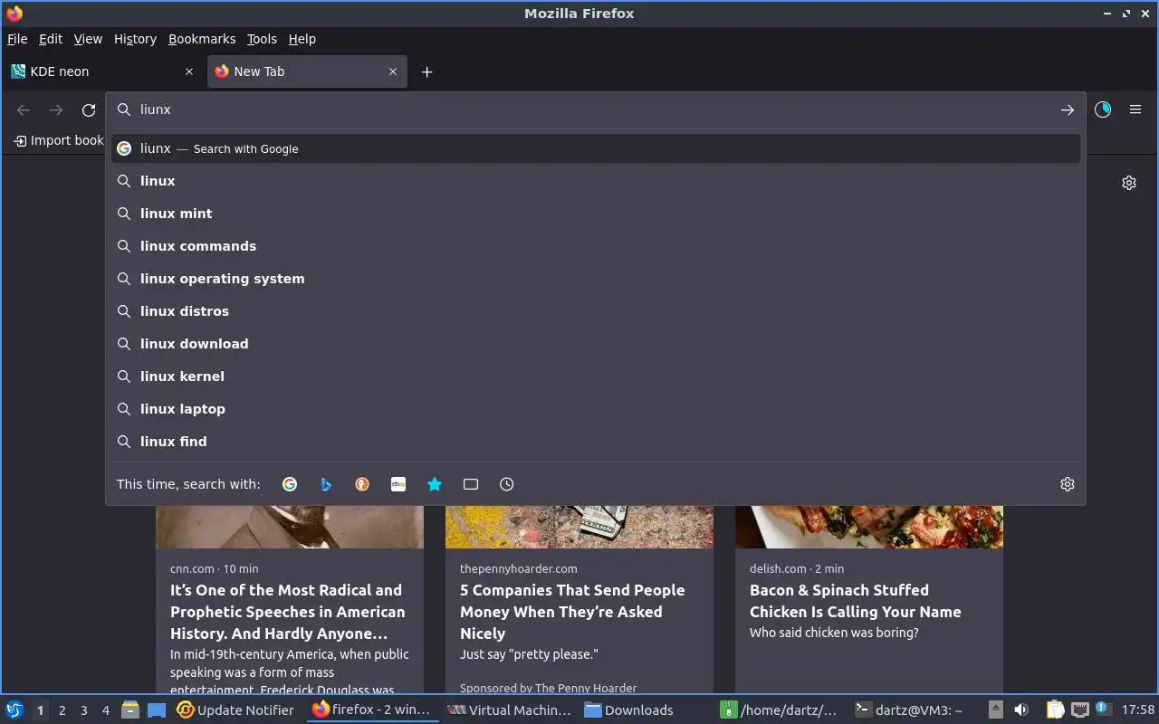The width and height of the screenshot is (1159, 724).
Task: Click the notifications icon in system tray
Action: tap(1102, 709)
